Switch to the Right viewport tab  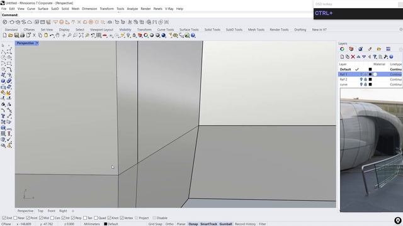point(63,211)
